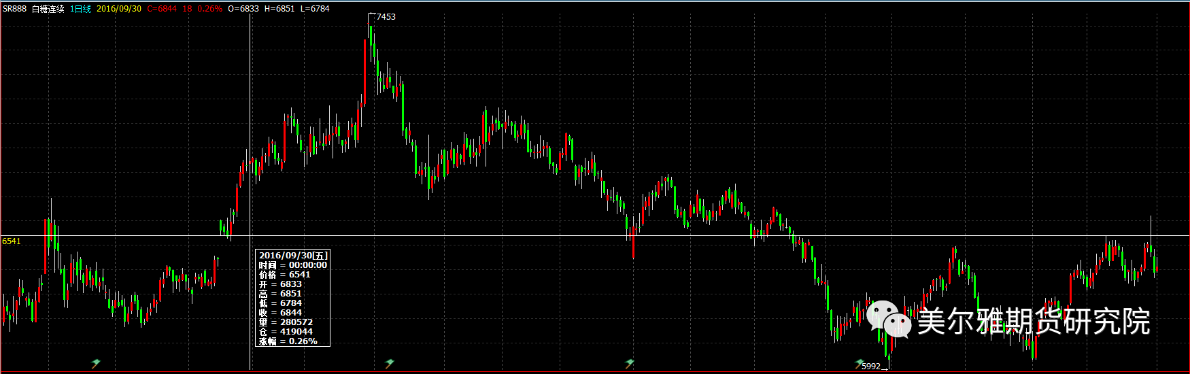The image size is (1190, 374).
Task: Click the green marker icon below the 7453 peak
Action: [390, 364]
